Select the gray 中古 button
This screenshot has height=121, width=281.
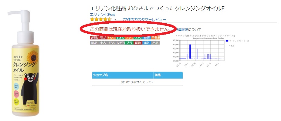[x=103, y=43]
